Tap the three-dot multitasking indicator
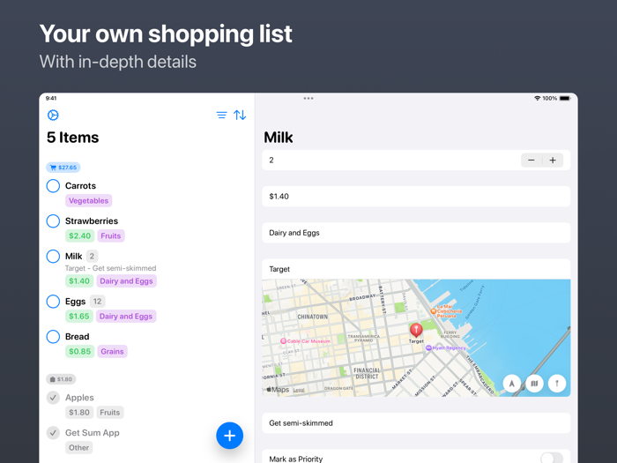 (308, 99)
